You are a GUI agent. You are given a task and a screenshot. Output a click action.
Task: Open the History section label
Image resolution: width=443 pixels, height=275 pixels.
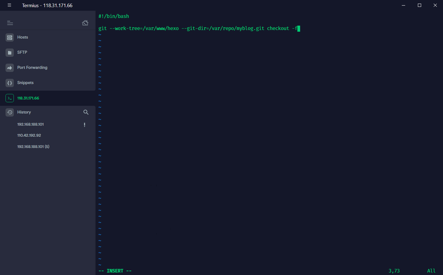(x=24, y=112)
